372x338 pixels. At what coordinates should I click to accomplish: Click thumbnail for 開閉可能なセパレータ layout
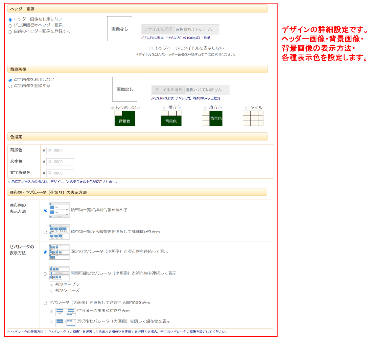tap(59, 274)
